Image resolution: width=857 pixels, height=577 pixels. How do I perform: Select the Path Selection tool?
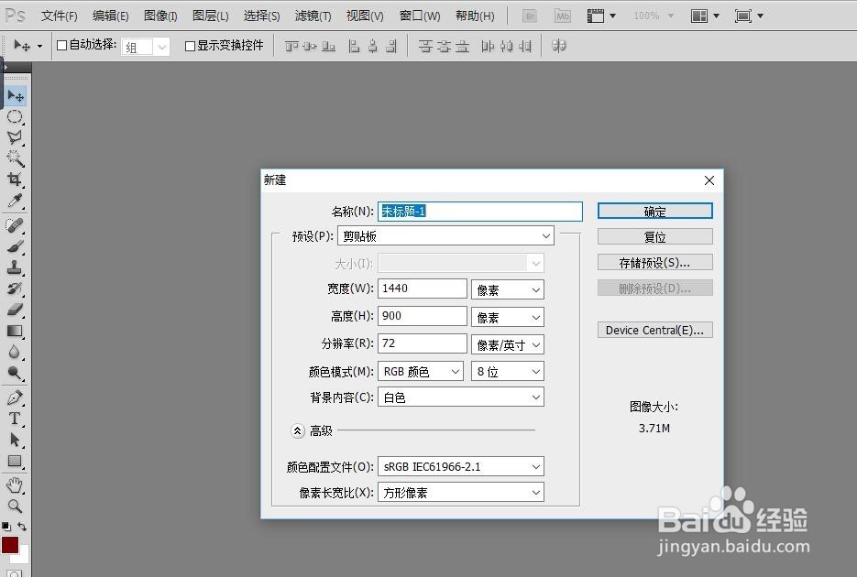[x=15, y=440]
